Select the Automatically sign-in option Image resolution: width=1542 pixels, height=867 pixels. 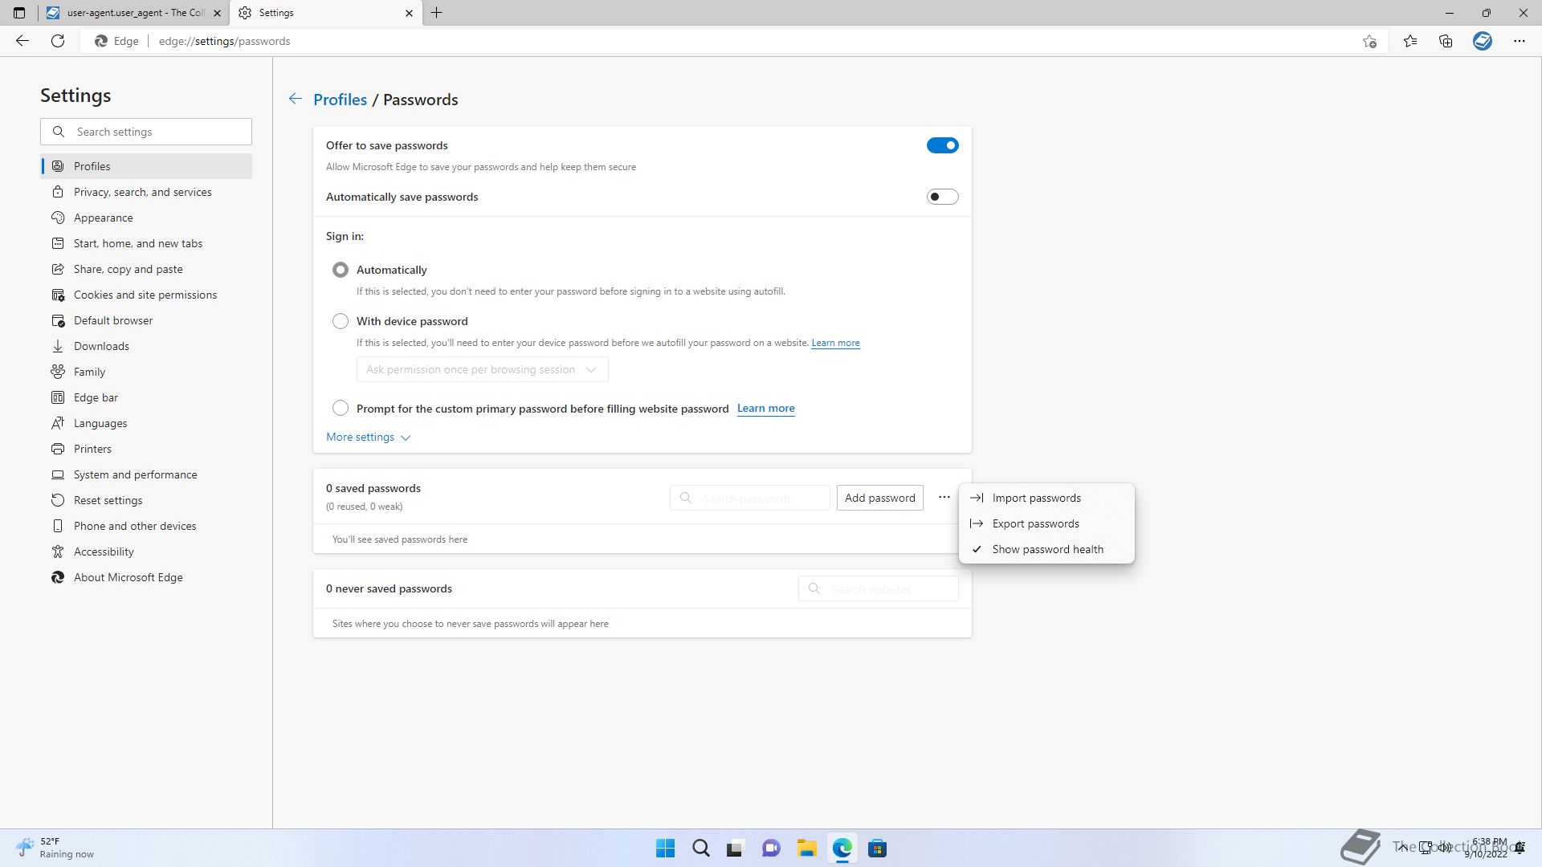341,270
